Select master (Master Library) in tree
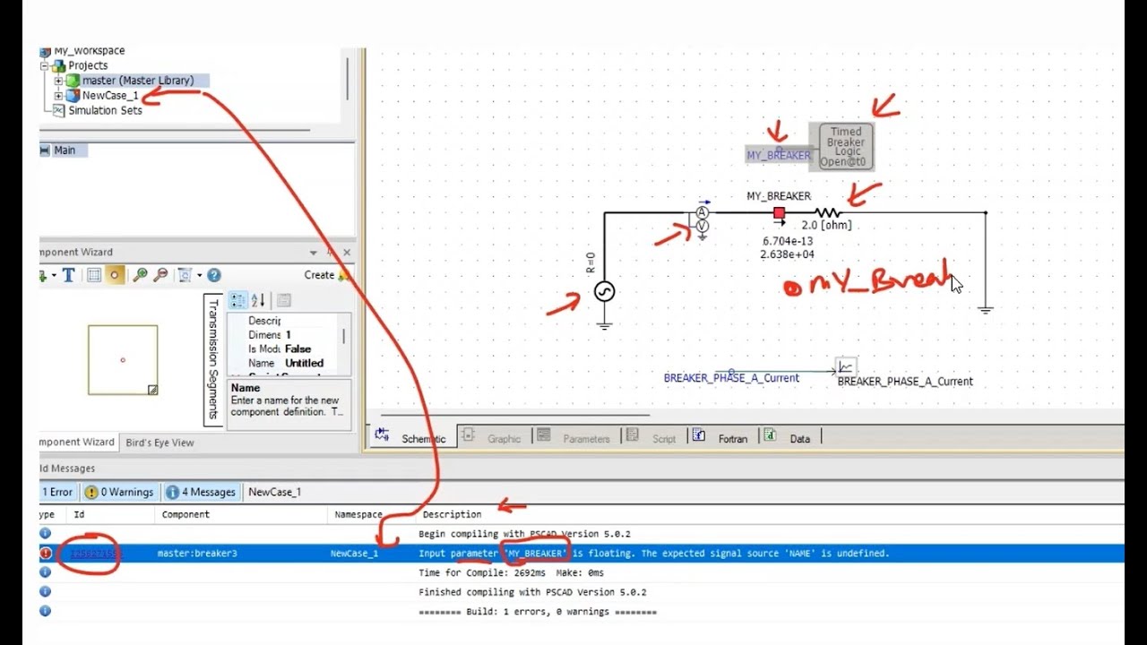 point(138,81)
